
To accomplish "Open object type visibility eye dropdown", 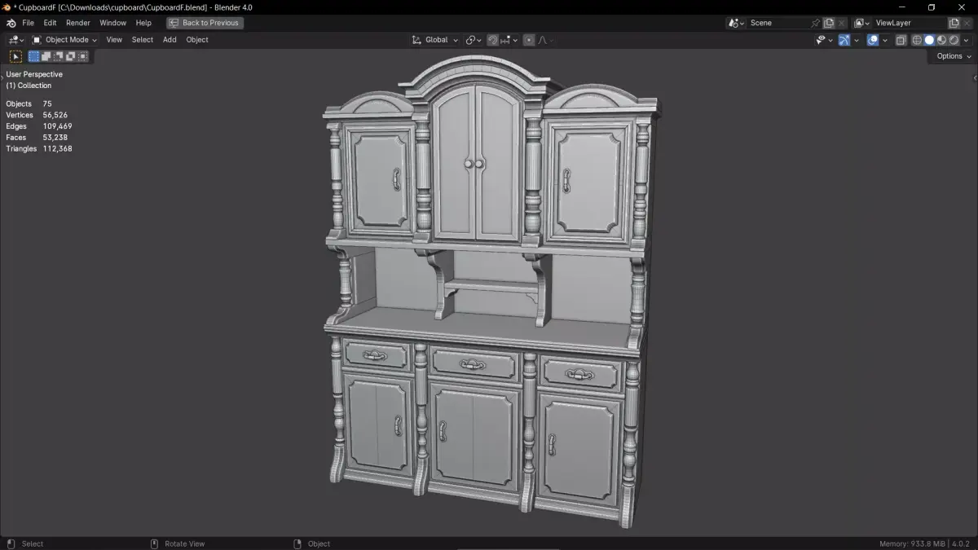I will [824, 39].
